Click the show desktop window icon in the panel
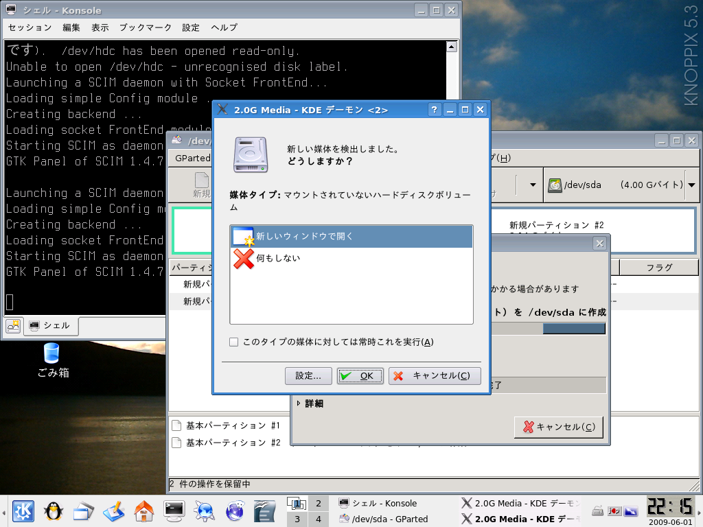This screenshot has height=527, width=703. (83, 511)
